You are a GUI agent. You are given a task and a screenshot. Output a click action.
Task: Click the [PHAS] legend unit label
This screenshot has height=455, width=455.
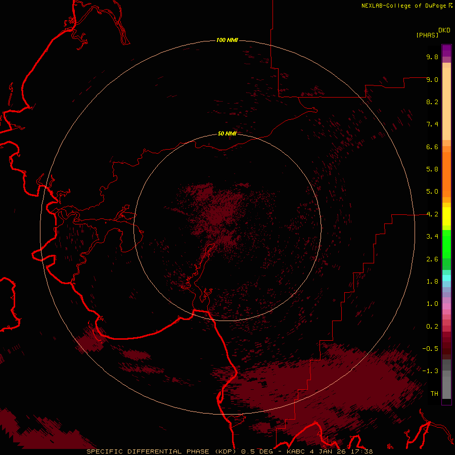coord(427,35)
